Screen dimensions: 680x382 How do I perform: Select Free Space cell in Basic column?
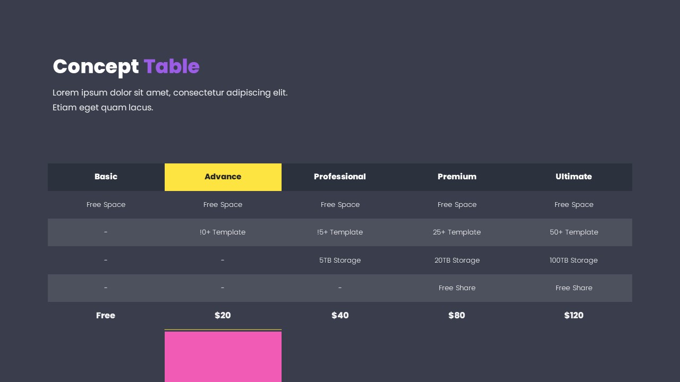[106, 205]
